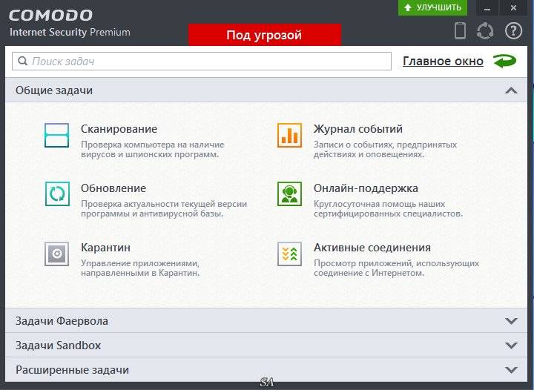534x390 pixels.
Task: Click the Карантин title text
Action: [x=105, y=248]
